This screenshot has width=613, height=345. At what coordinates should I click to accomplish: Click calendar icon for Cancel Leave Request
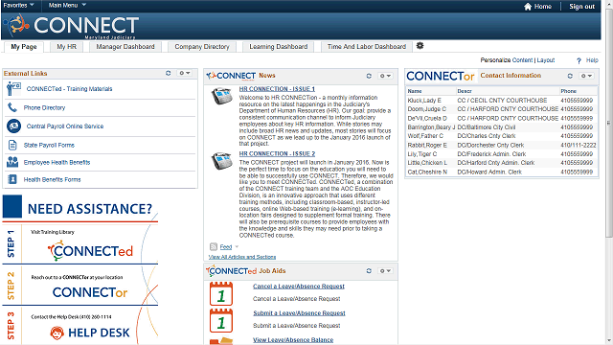pos(221,293)
